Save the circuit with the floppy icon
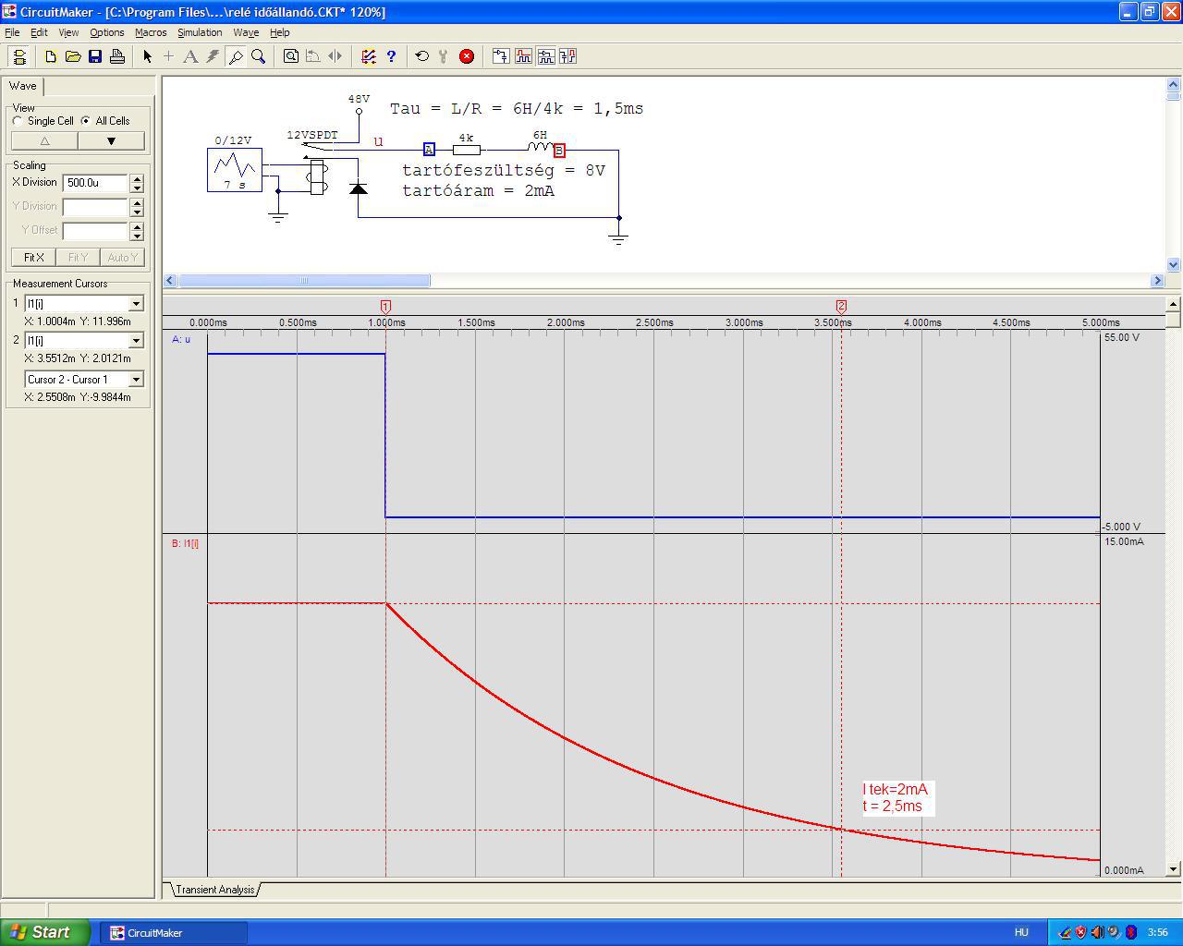This screenshot has height=946, width=1183. tap(95, 56)
